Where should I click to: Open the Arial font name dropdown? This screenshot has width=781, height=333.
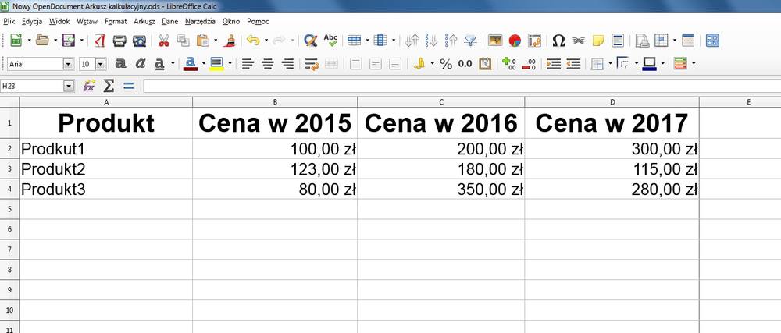[68, 64]
